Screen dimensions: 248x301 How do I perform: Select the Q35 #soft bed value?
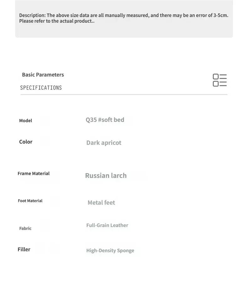[105, 120]
